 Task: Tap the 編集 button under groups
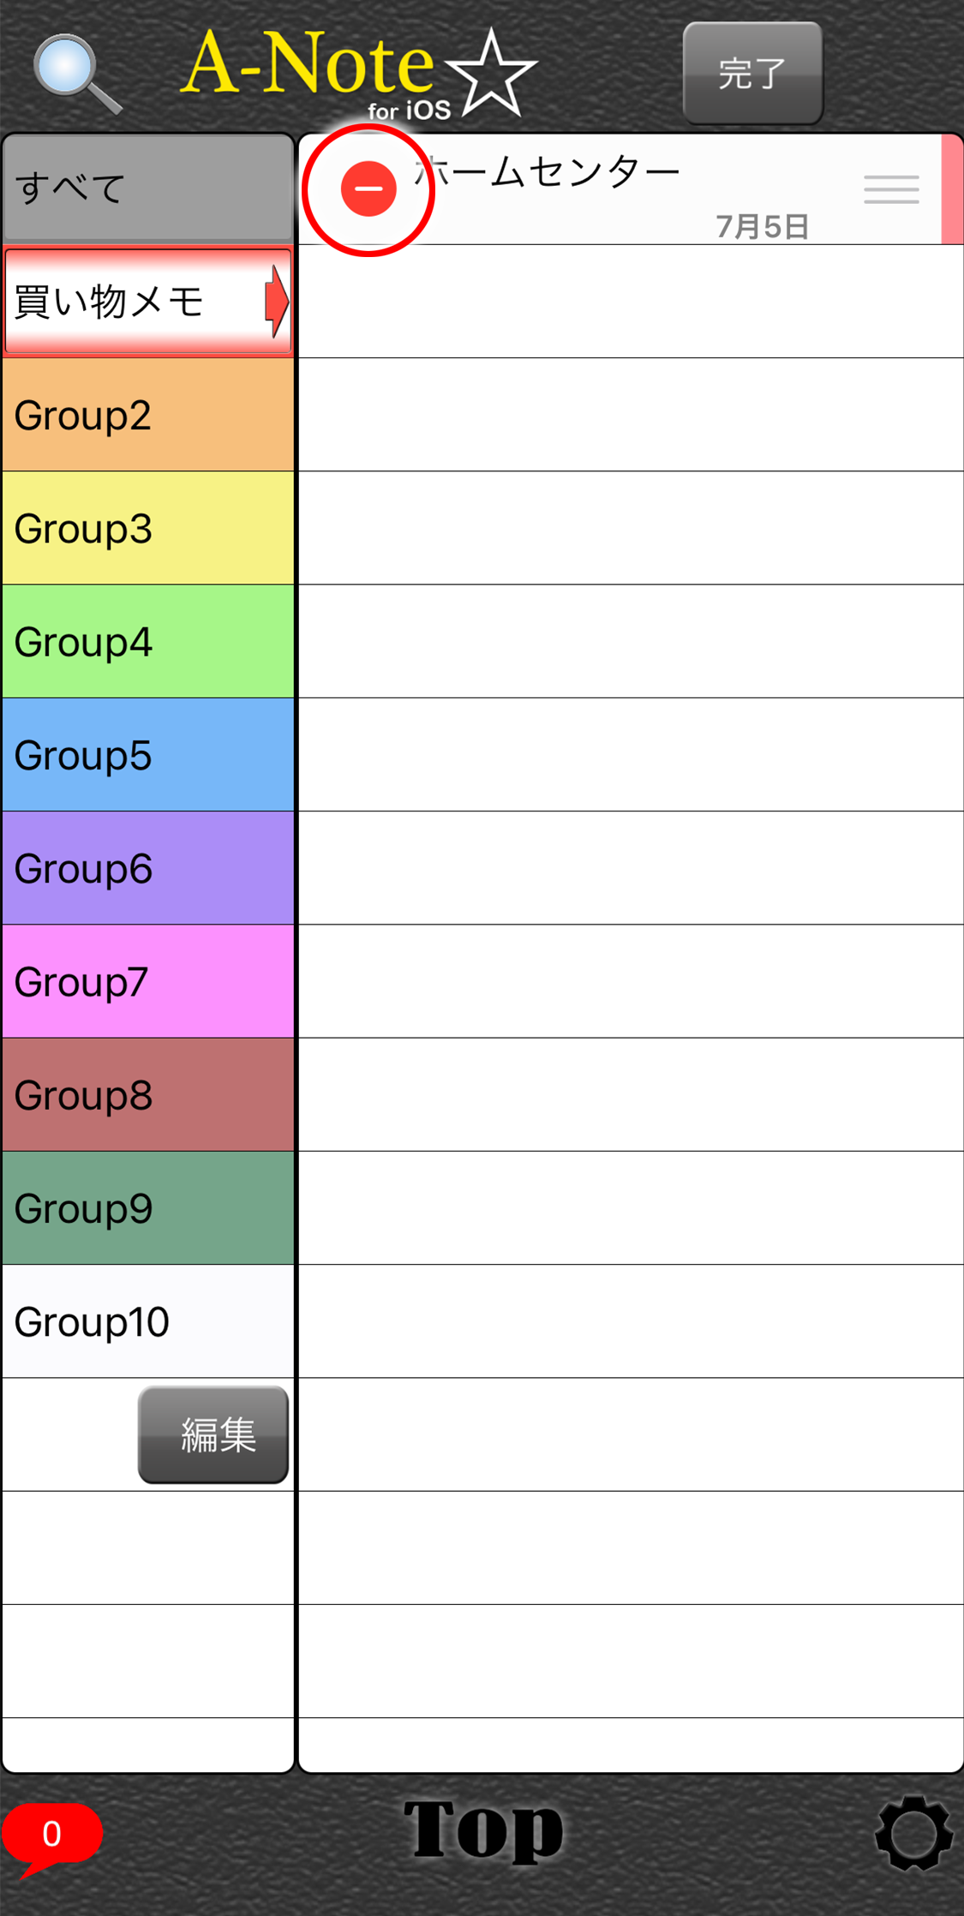(x=213, y=1434)
